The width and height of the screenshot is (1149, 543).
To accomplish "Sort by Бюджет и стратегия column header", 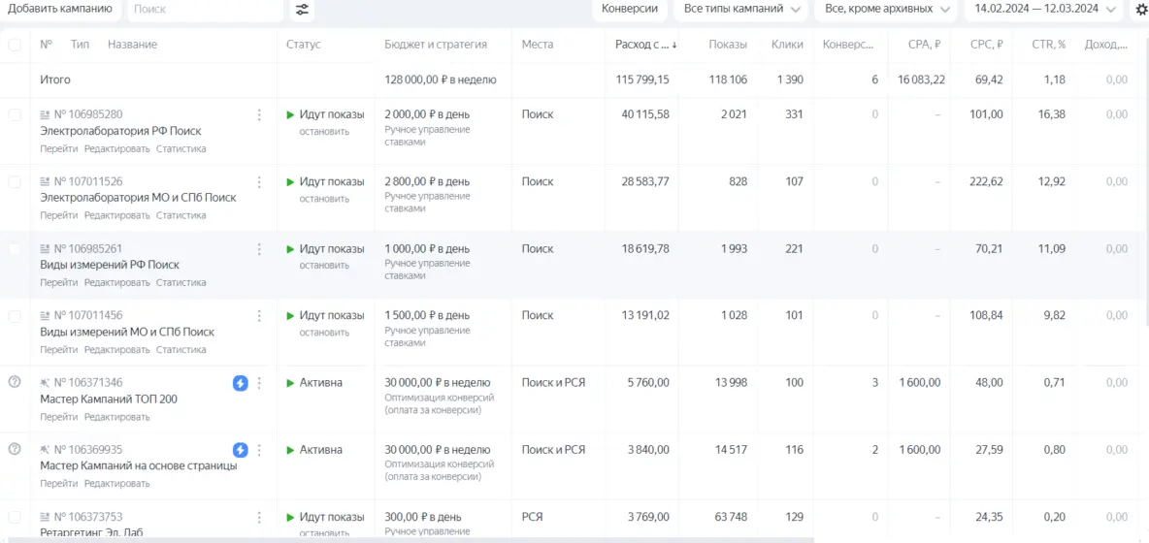I will 436,45.
